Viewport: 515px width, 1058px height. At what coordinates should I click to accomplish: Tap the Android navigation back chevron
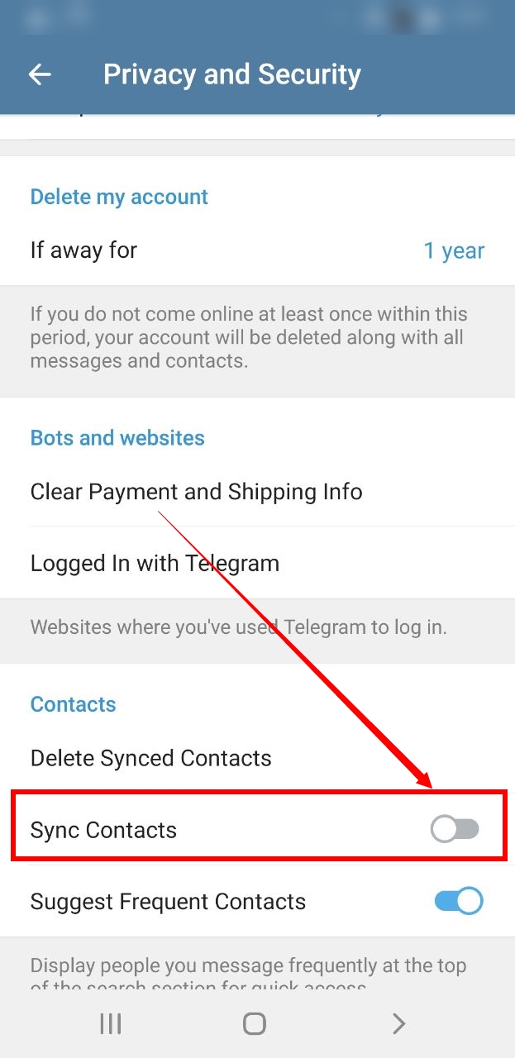(x=399, y=1024)
